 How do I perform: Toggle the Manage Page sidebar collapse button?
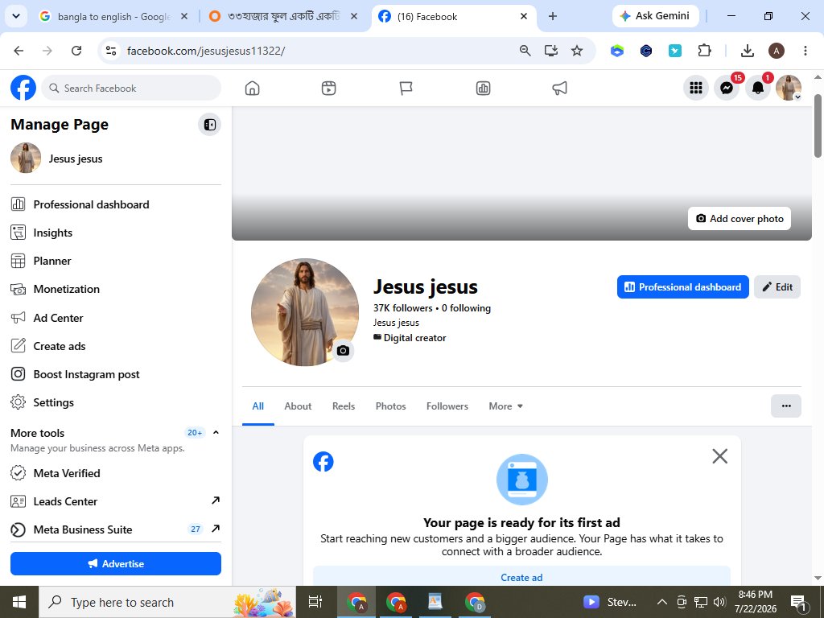[210, 125]
